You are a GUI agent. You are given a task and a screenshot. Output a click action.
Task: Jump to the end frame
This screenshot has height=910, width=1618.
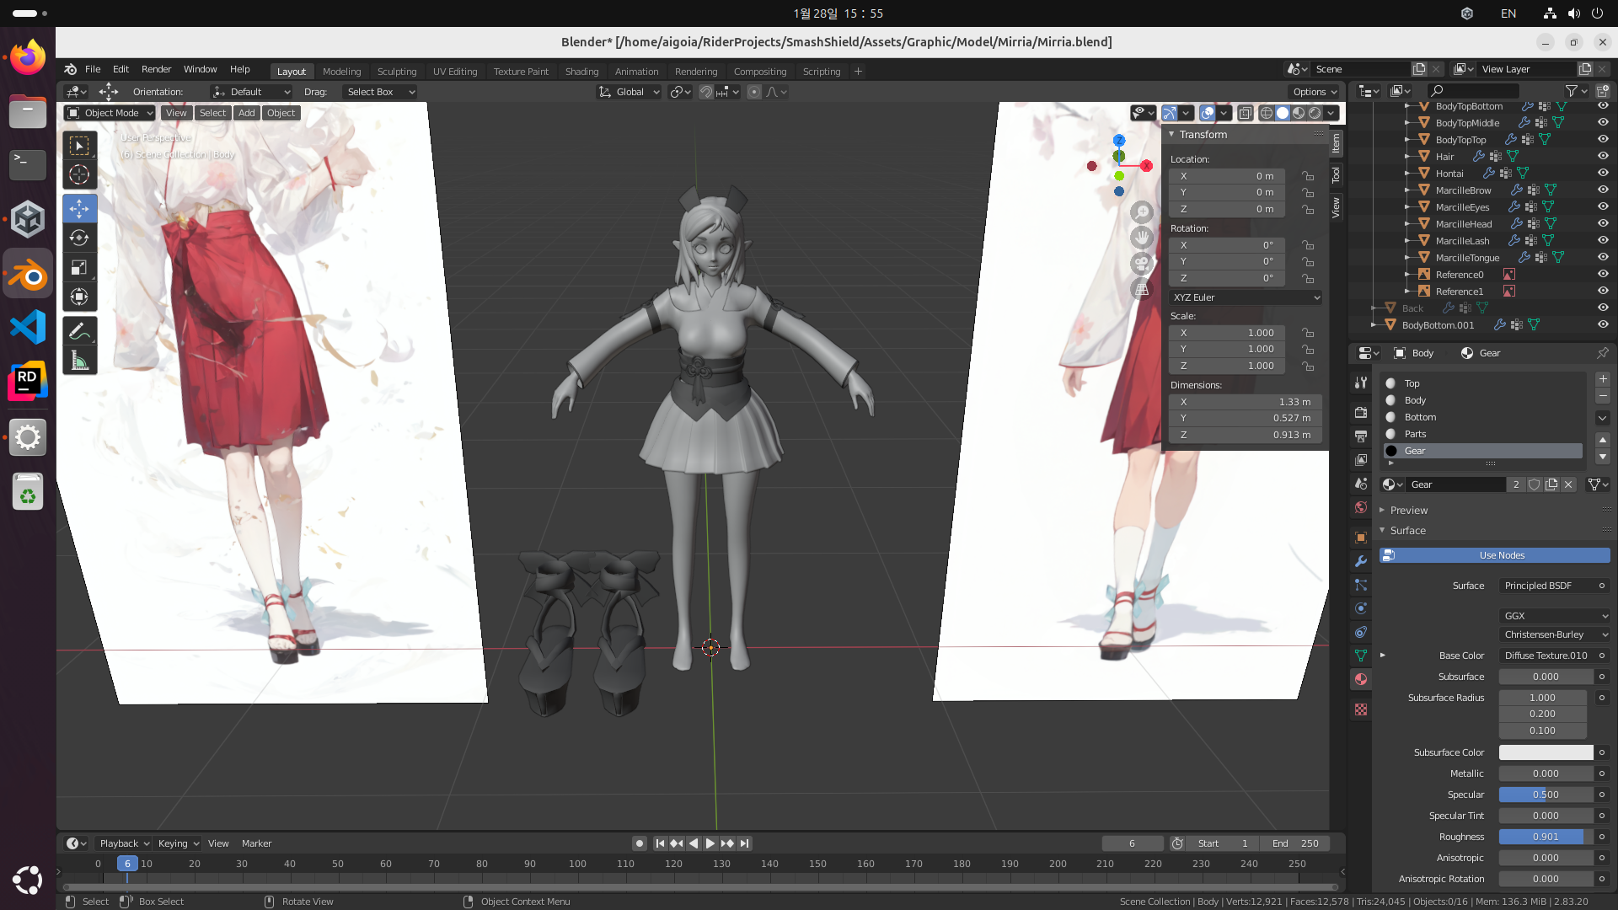744,843
